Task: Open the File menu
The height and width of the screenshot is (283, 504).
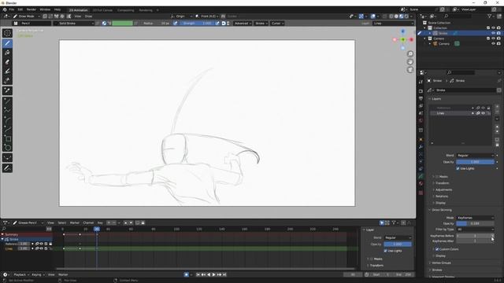Action: 12,9
